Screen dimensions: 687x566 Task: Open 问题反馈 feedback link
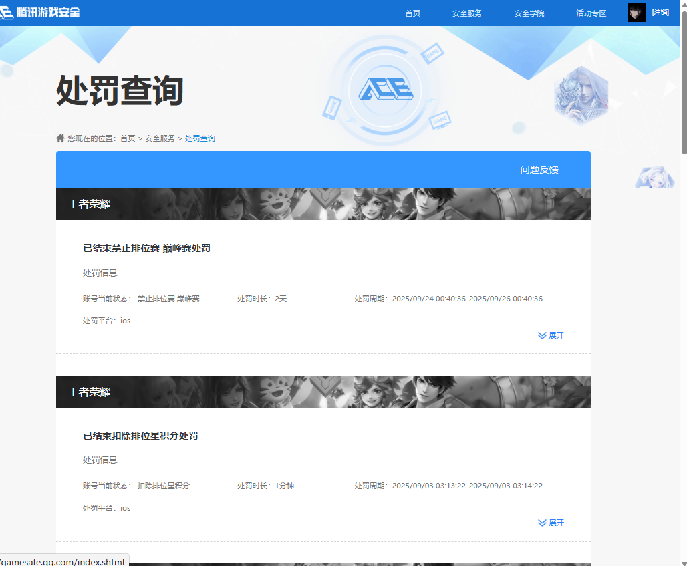[539, 170]
